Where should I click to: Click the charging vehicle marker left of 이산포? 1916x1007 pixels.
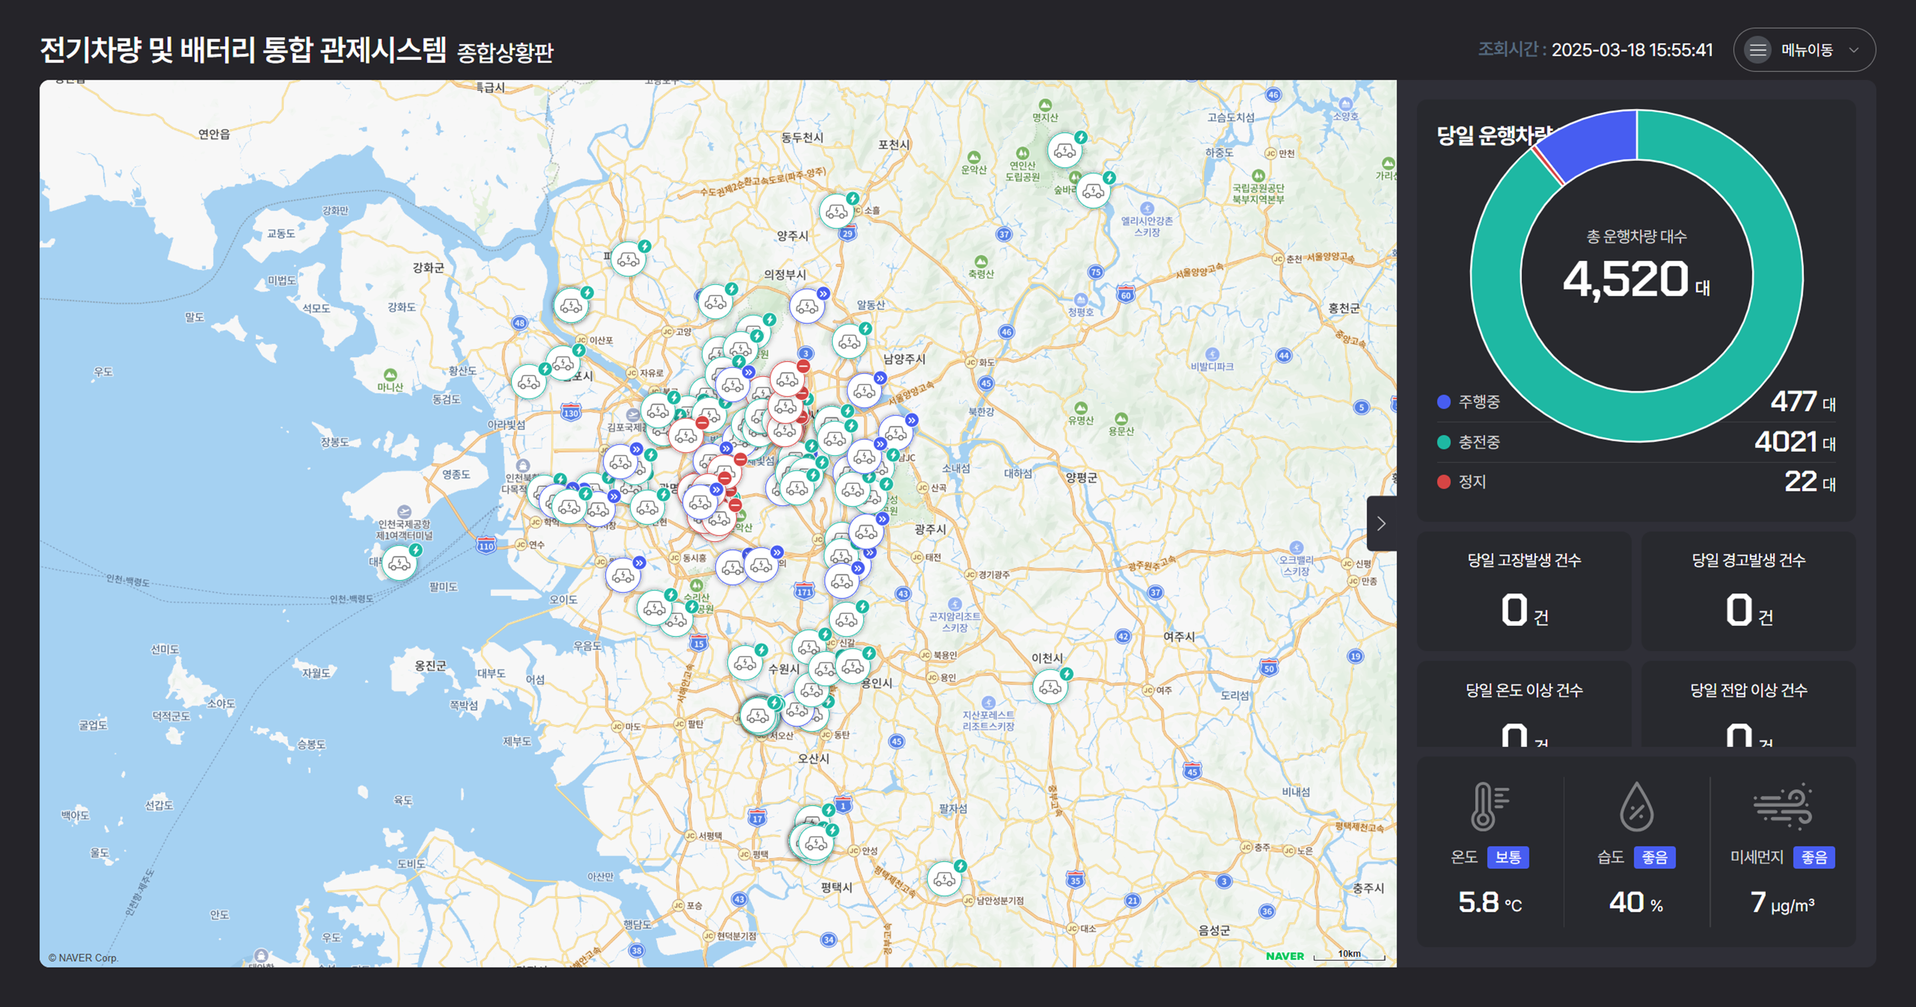(563, 363)
